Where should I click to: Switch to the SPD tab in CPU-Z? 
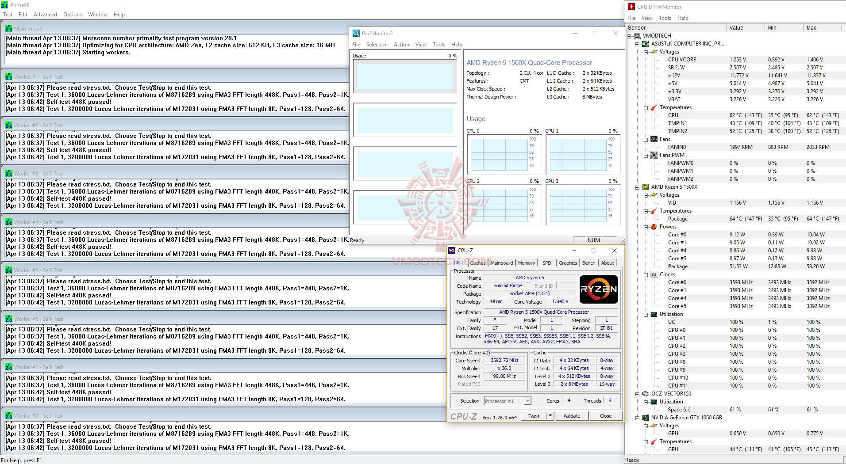[547, 263]
